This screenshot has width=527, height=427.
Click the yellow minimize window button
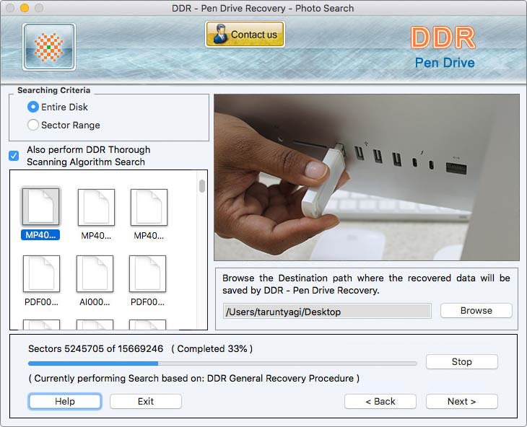click(25, 8)
